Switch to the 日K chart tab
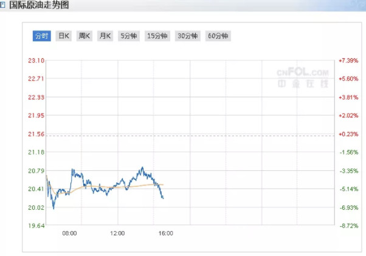The height and width of the screenshot is (256, 366). pyautogui.click(x=64, y=36)
